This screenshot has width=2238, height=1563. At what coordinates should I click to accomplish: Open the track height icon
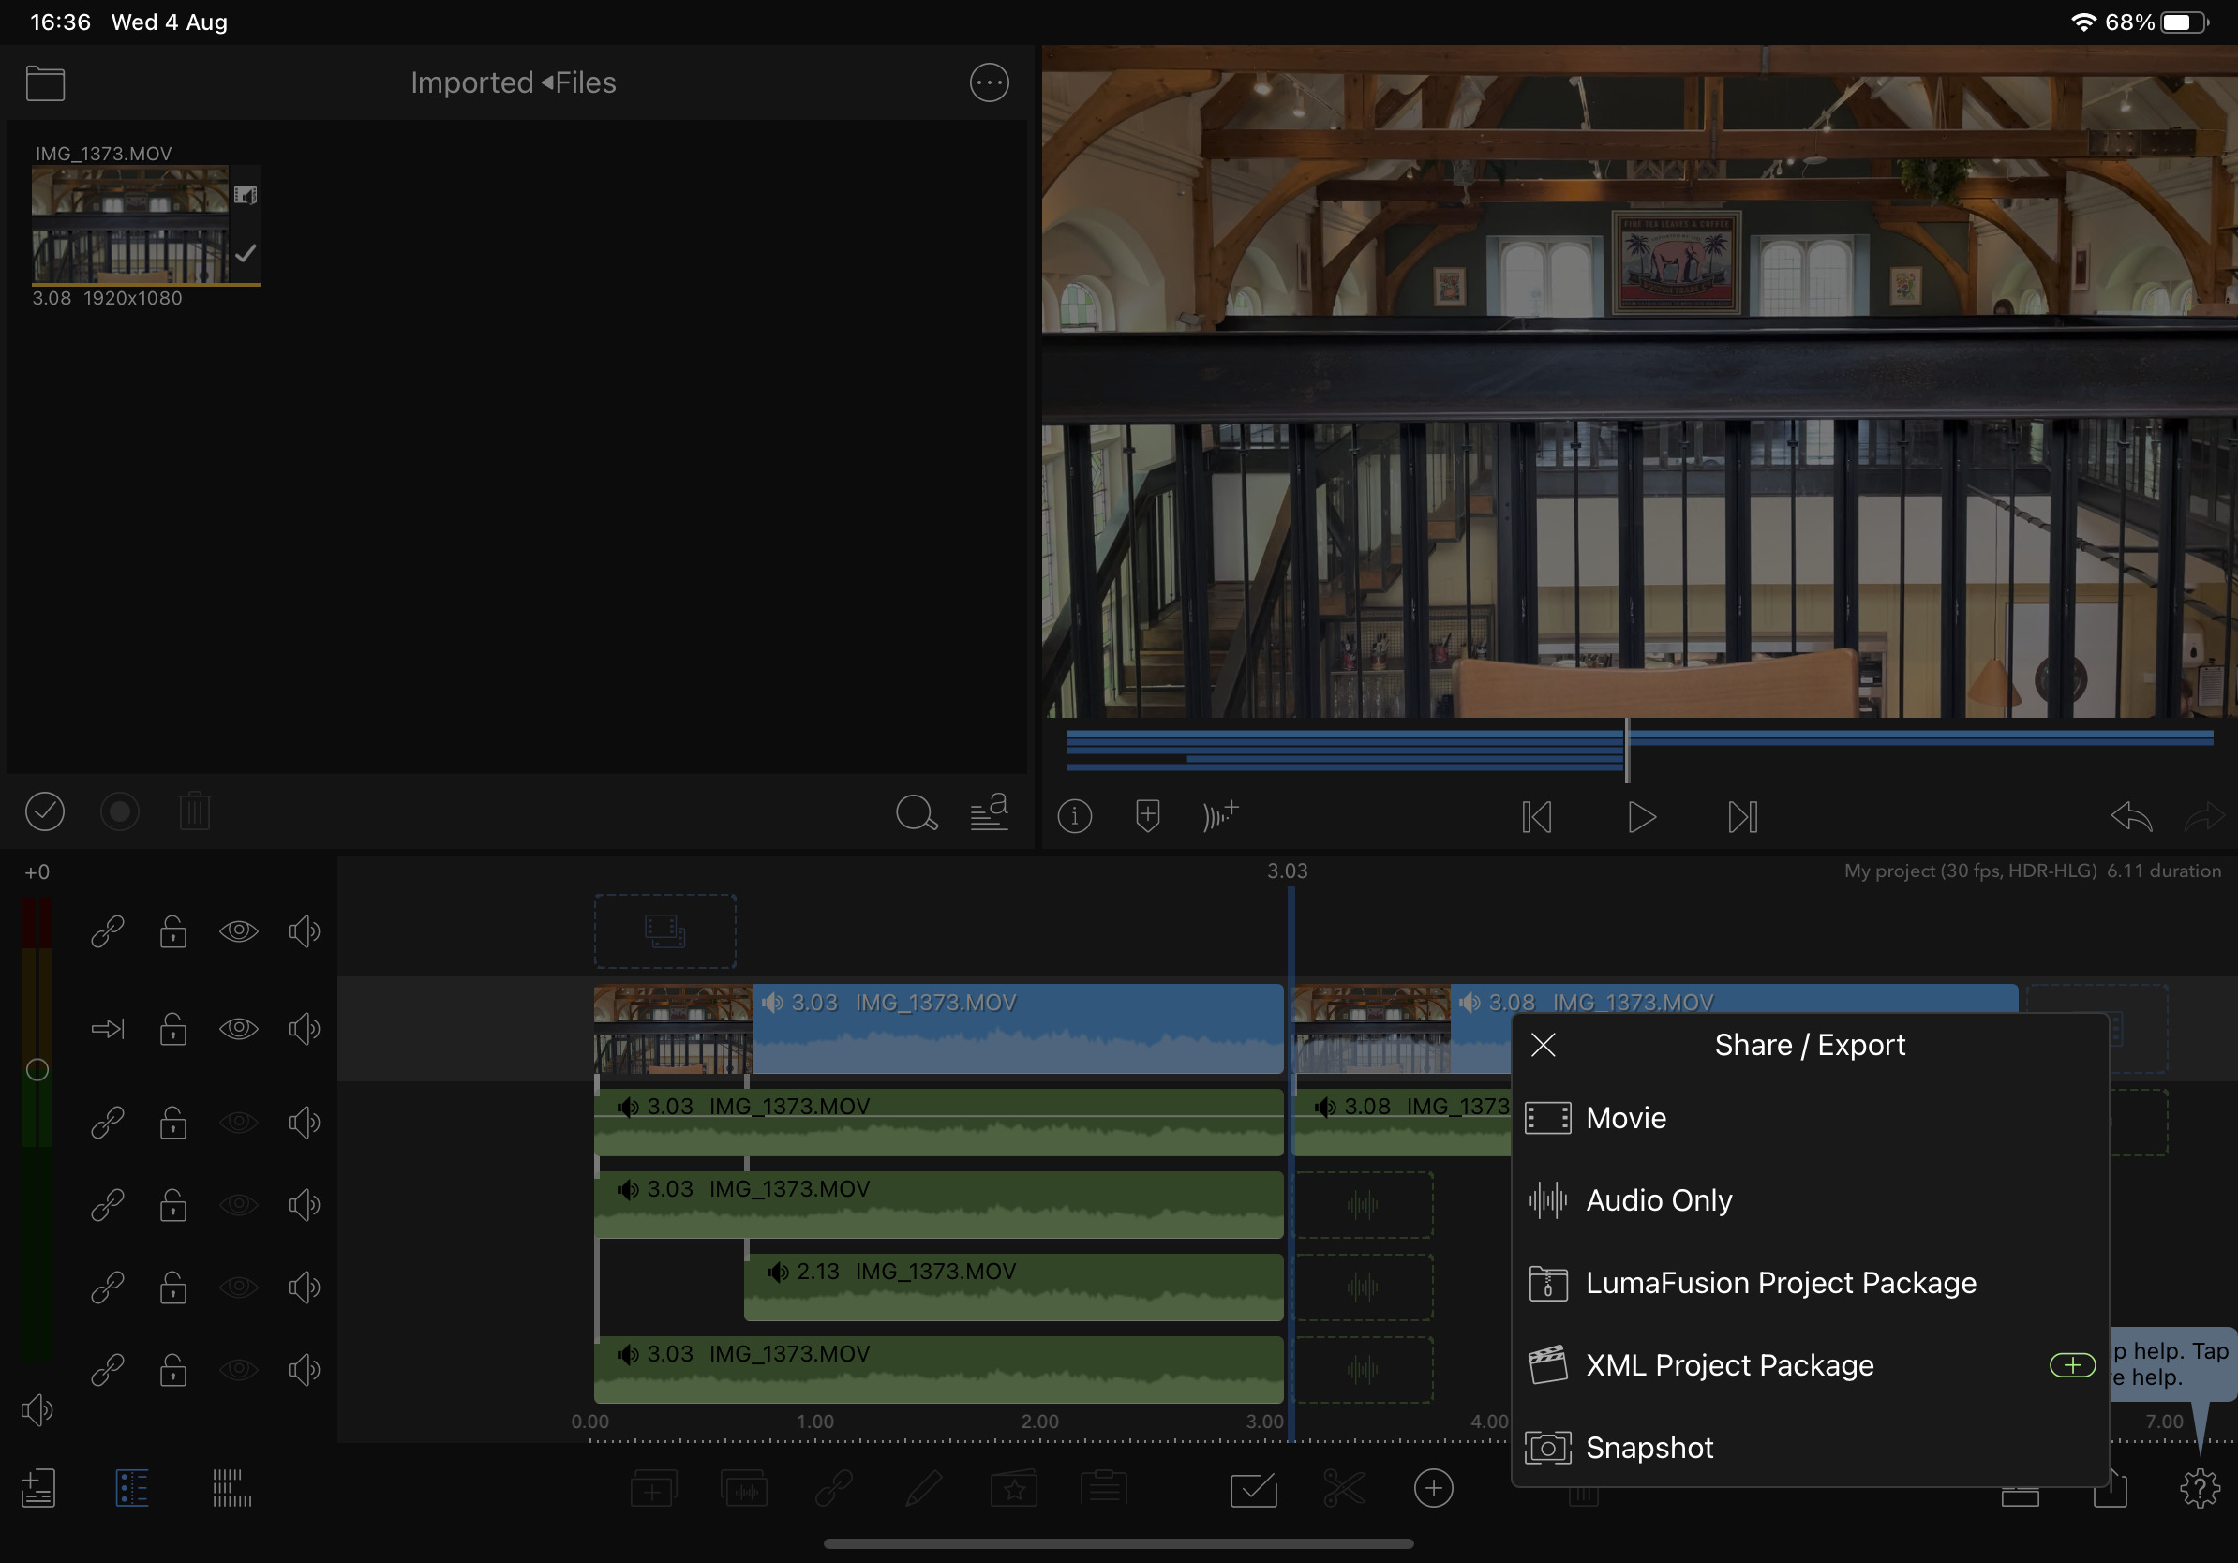tap(231, 1488)
